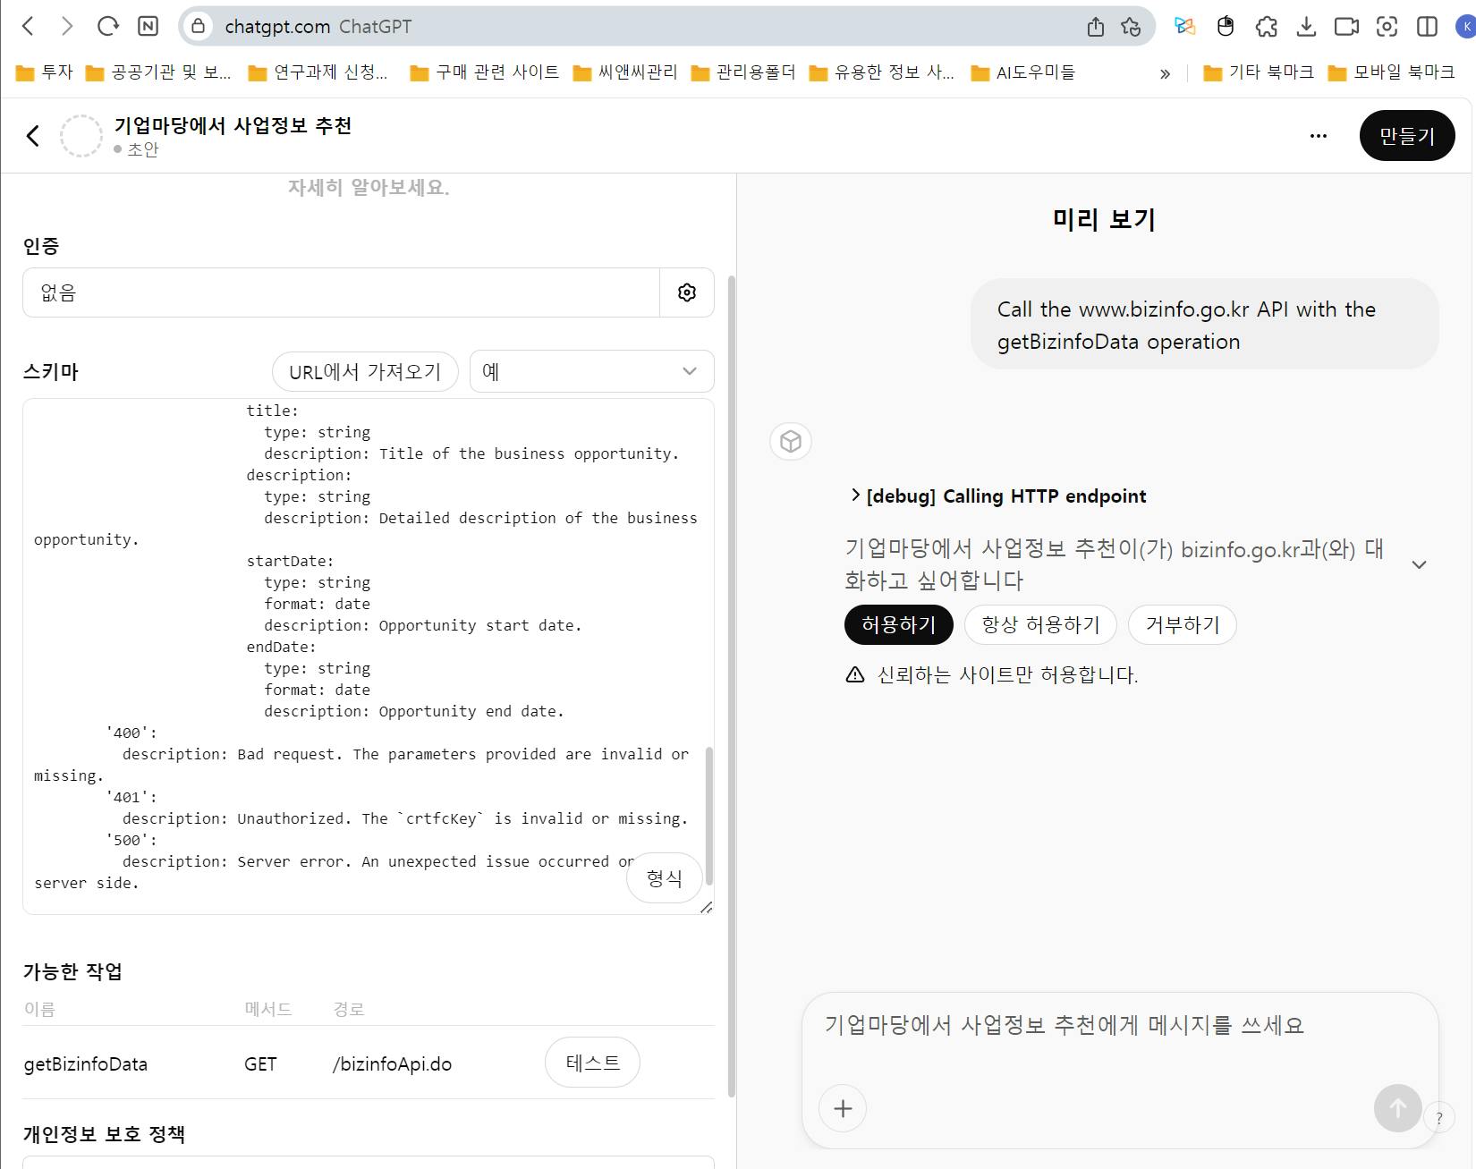Show browser downloads
Viewport: 1476px width, 1169px height.
coord(1306,26)
